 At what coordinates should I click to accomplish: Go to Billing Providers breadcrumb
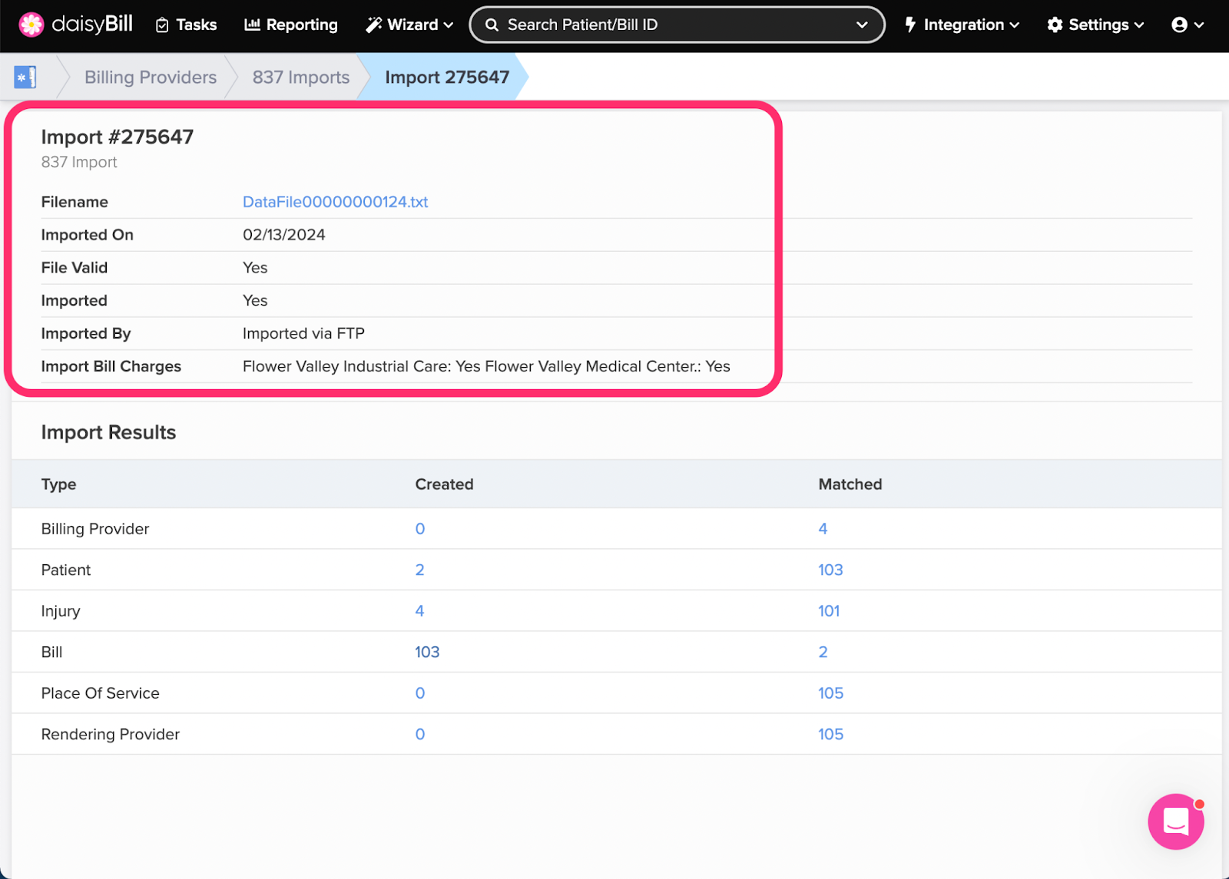click(x=151, y=77)
